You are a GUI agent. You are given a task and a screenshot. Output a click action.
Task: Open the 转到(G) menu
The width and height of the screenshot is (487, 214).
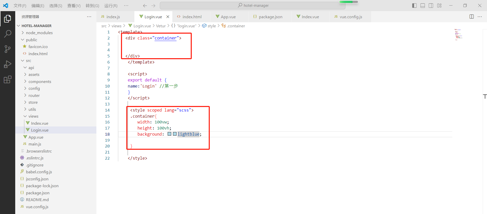92,6
